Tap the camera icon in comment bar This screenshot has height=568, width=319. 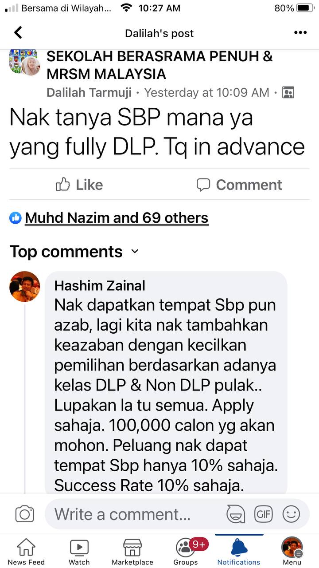[x=25, y=514]
